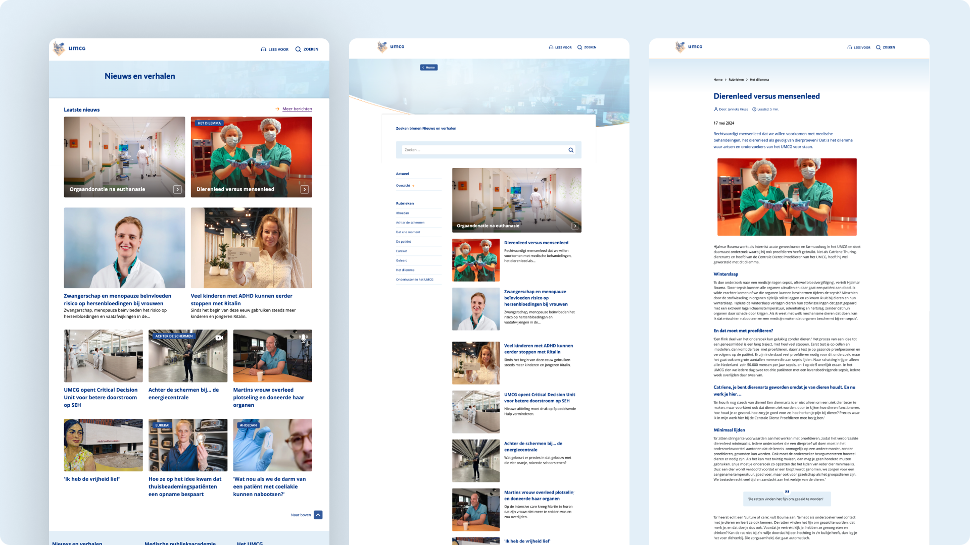Click the podcast microphone icon on Martins vrouw card
Image resolution: width=970 pixels, height=545 pixels.
[x=304, y=338]
